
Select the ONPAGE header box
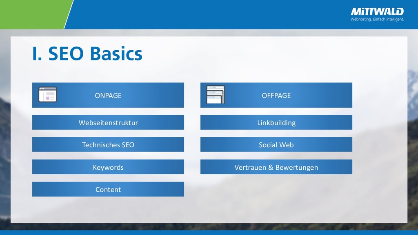point(108,95)
